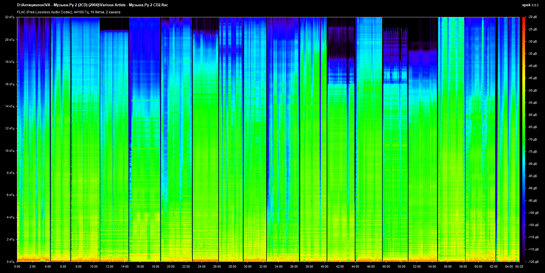The height and width of the screenshot is (273, 545).
Task: Select the 56:00 time axis marker
Action: point(447,266)
